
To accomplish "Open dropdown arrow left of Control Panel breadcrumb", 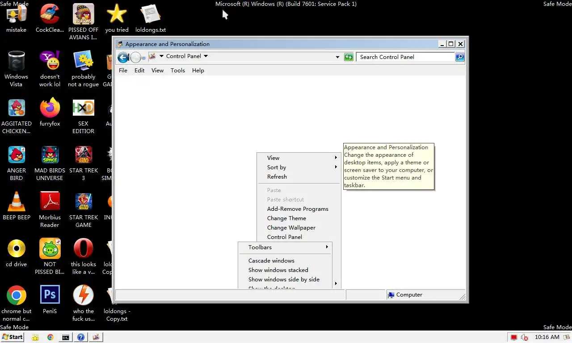I will pyautogui.click(x=161, y=56).
